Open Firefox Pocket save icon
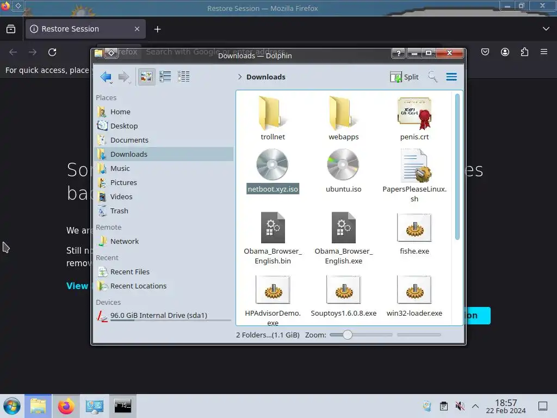The image size is (557, 418). (485, 52)
